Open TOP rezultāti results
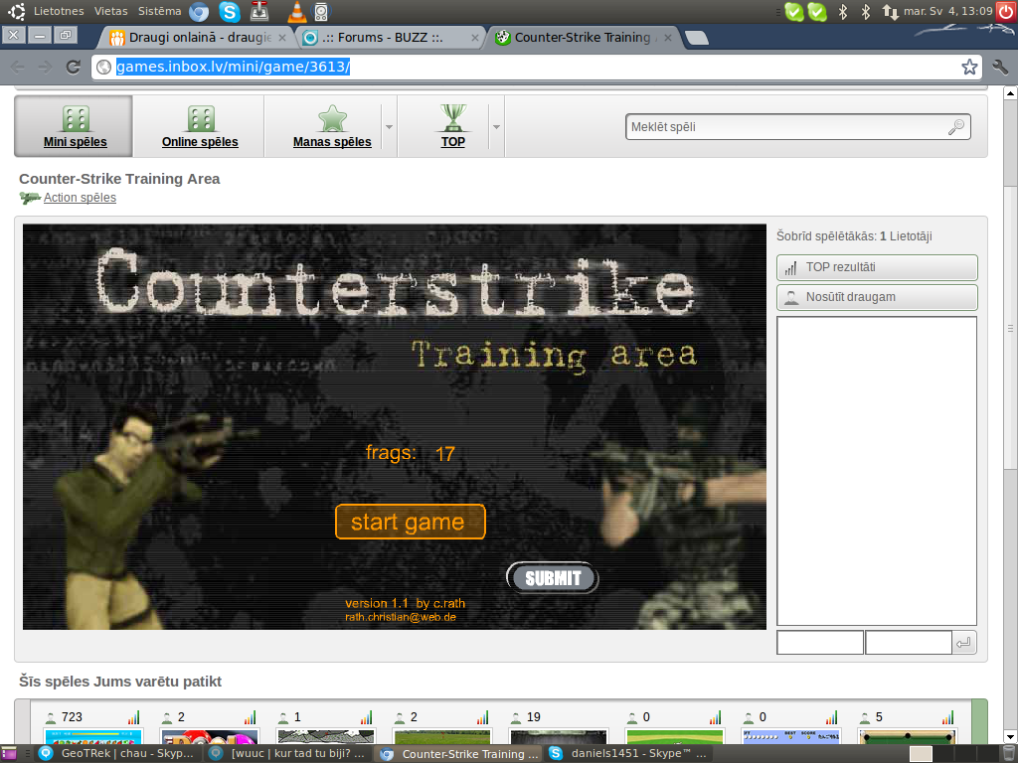Screen dimensions: 1018x763 [x=877, y=267]
